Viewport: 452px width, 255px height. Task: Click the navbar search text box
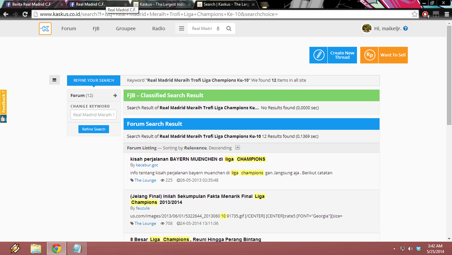202,29
